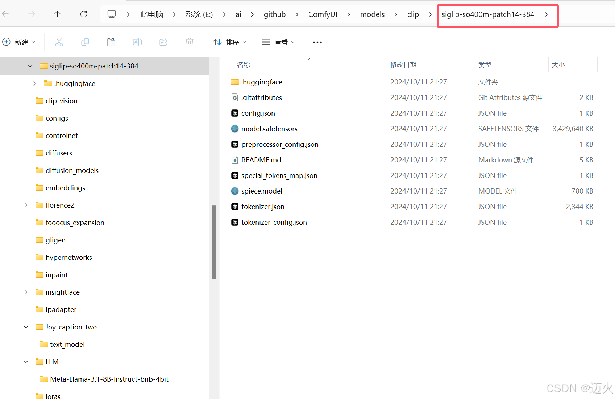Click the Rename icon in toolbar

[137, 42]
